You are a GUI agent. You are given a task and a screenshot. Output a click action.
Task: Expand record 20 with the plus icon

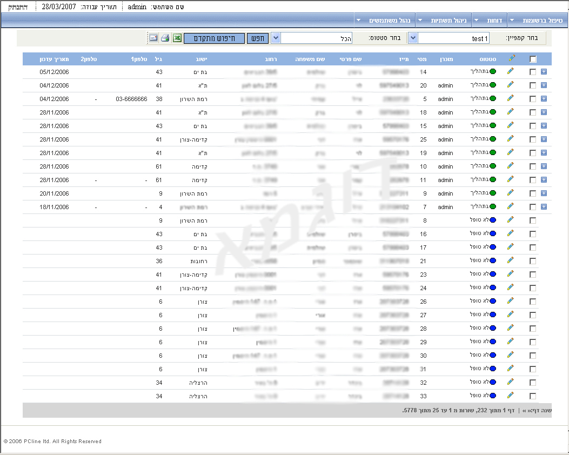click(544, 85)
